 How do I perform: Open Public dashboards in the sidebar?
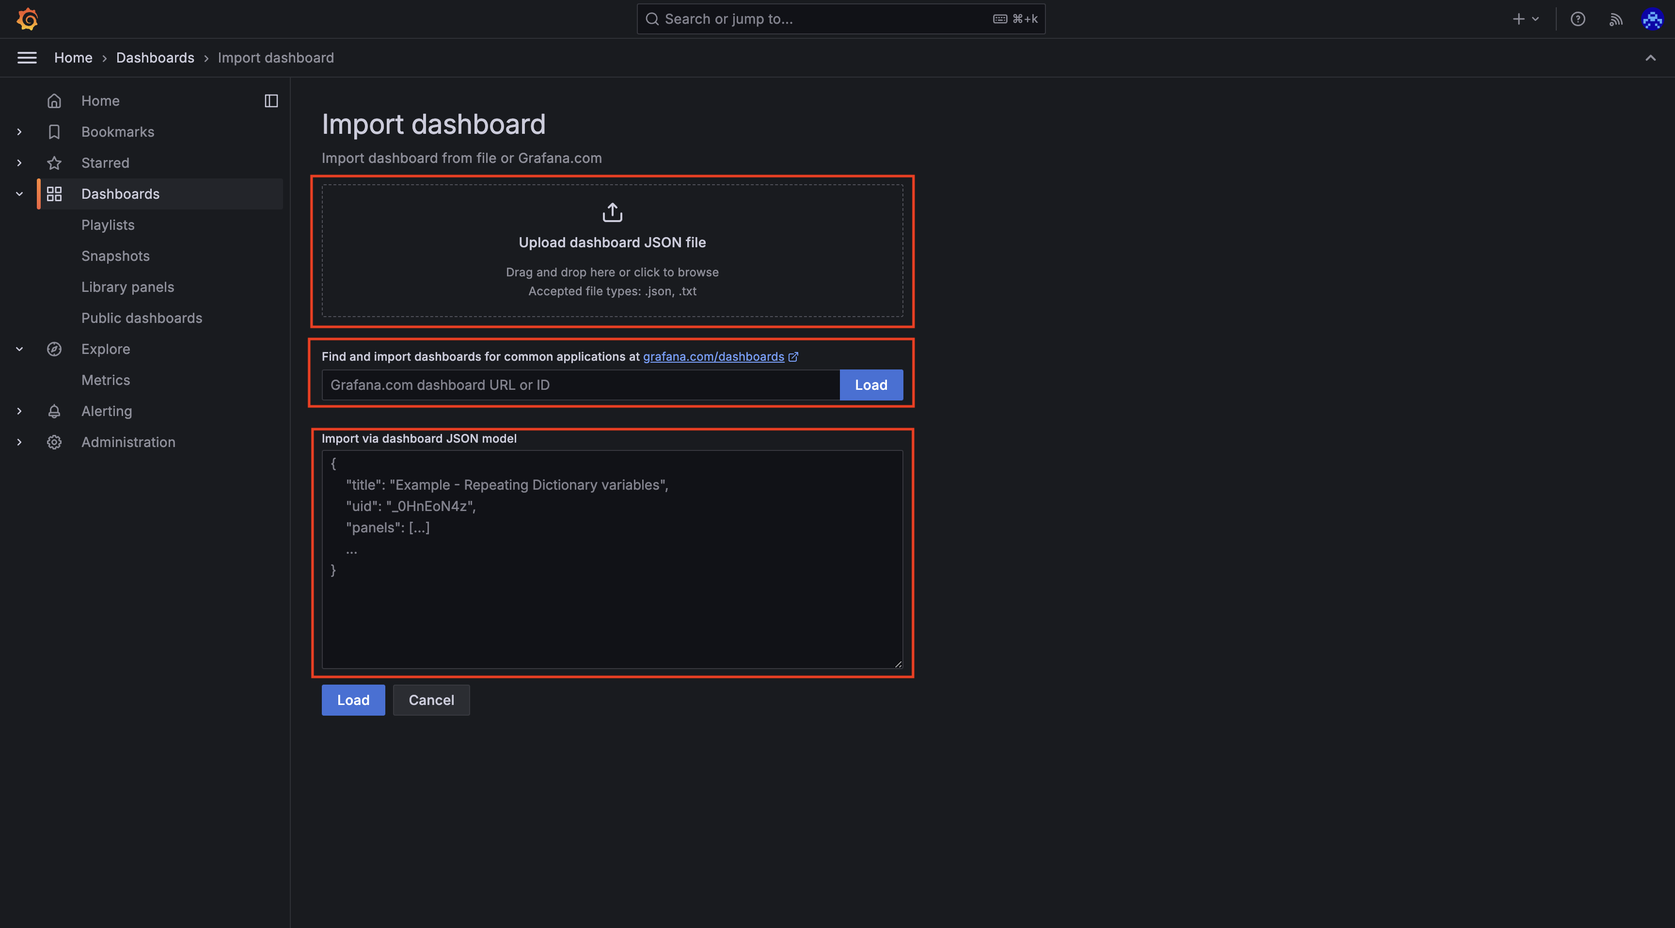(142, 318)
